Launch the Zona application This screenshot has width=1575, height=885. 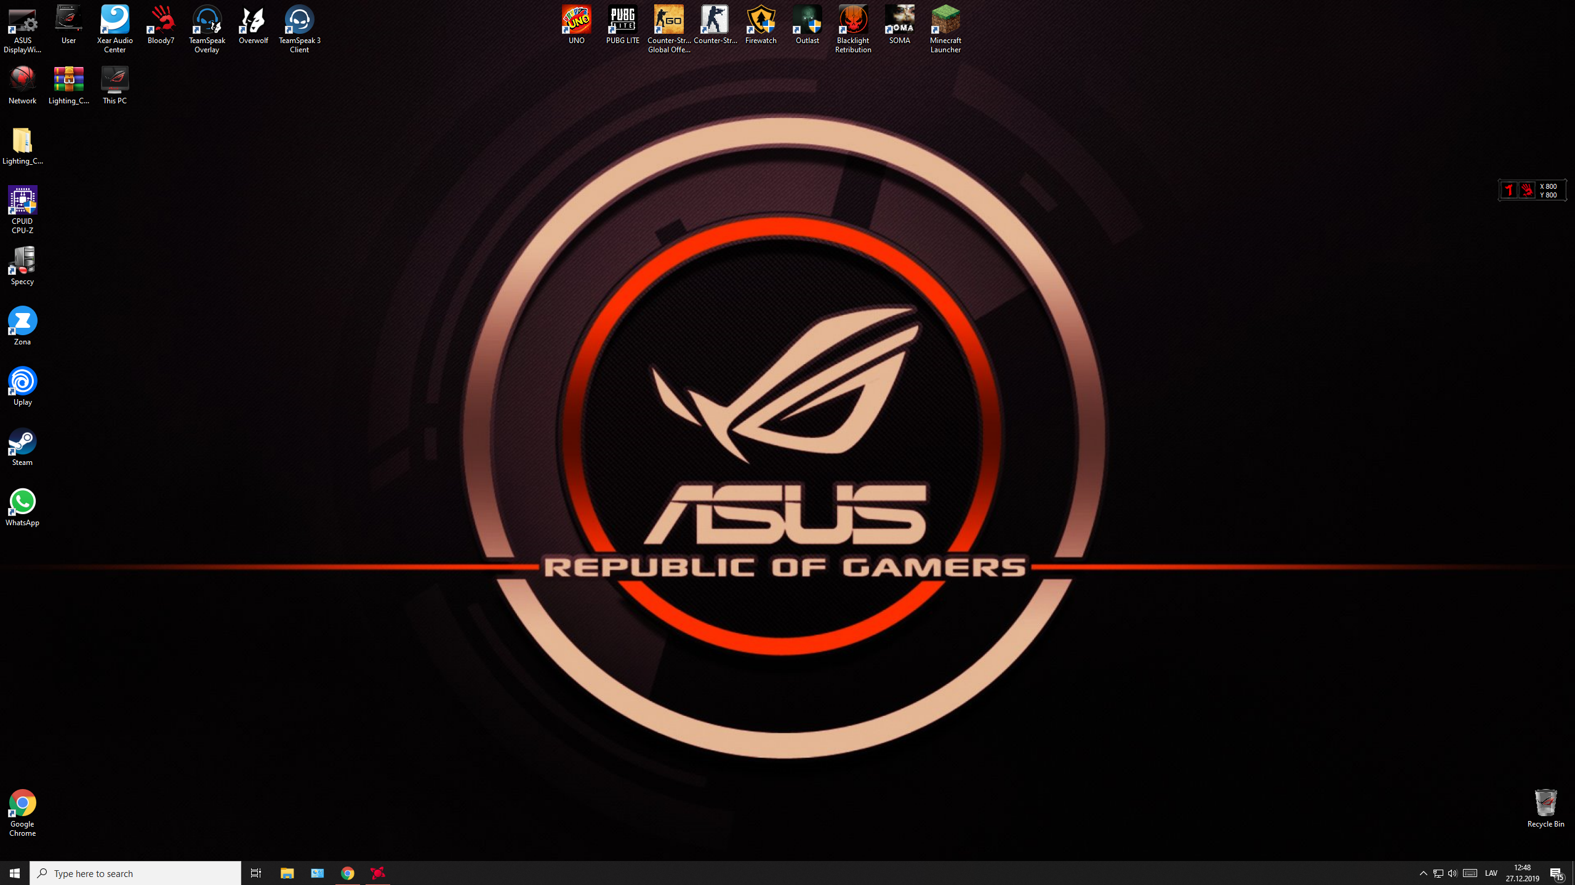coord(22,326)
